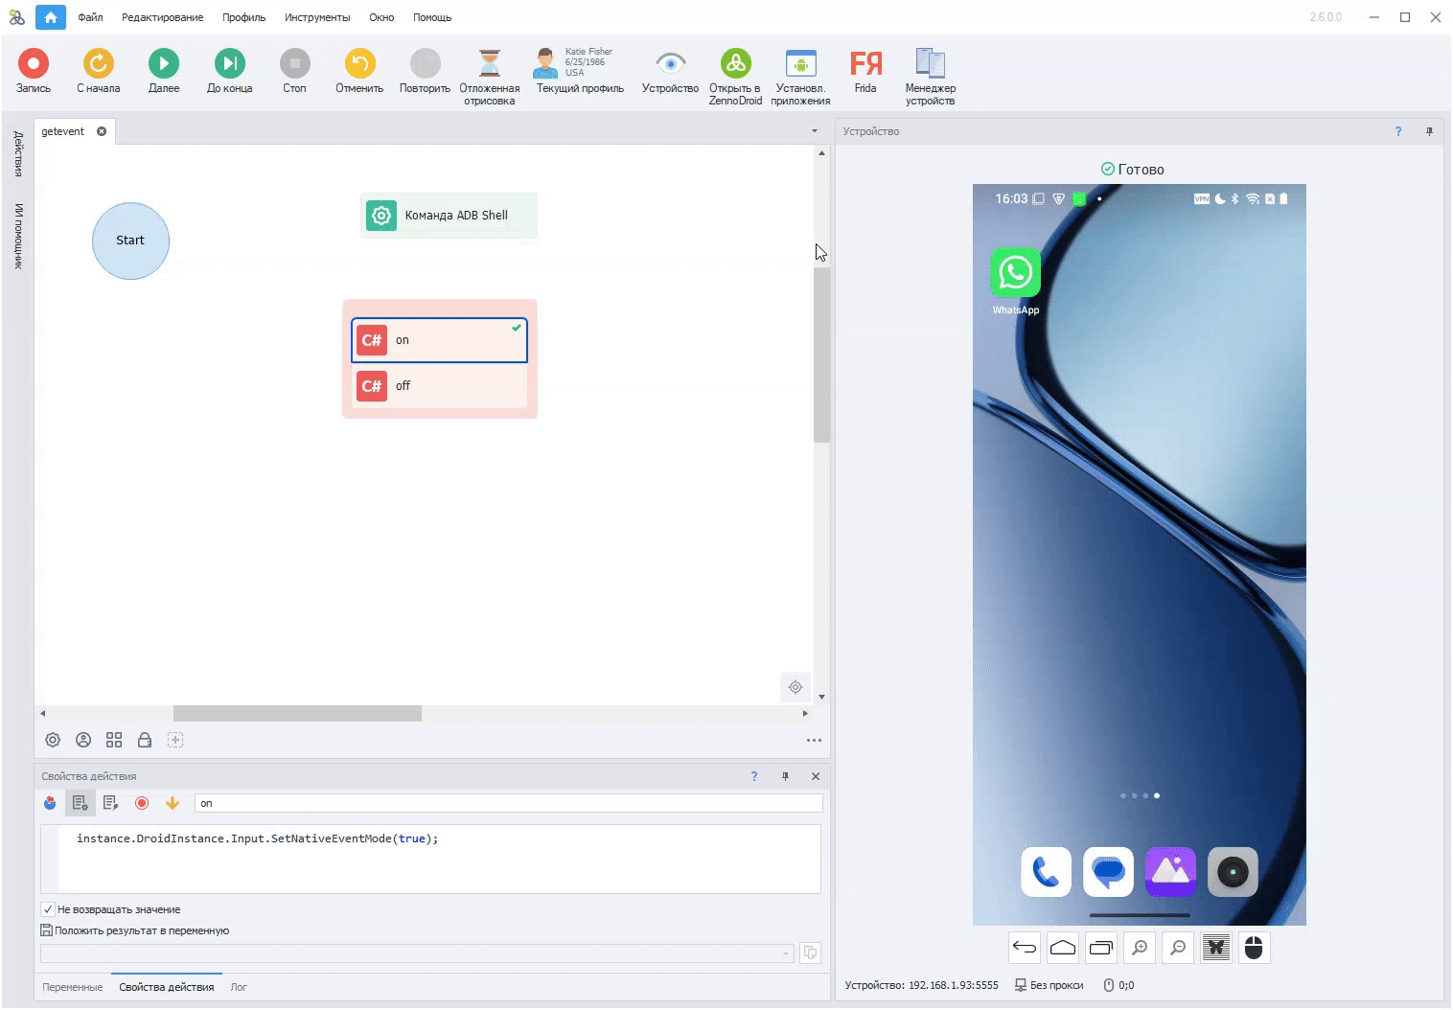Click the dashed plus group icon
The image size is (1453, 1010).
pyautogui.click(x=175, y=740)
